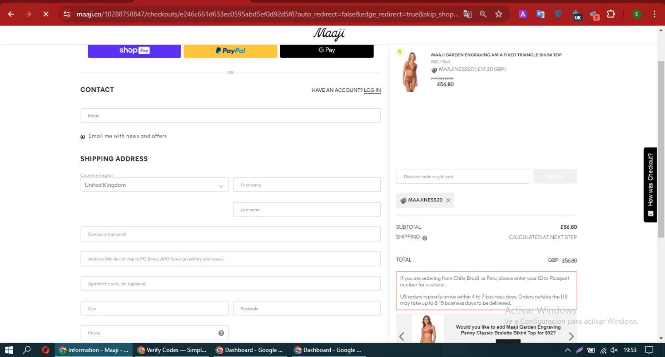Click the browser address bar URL

267,14
